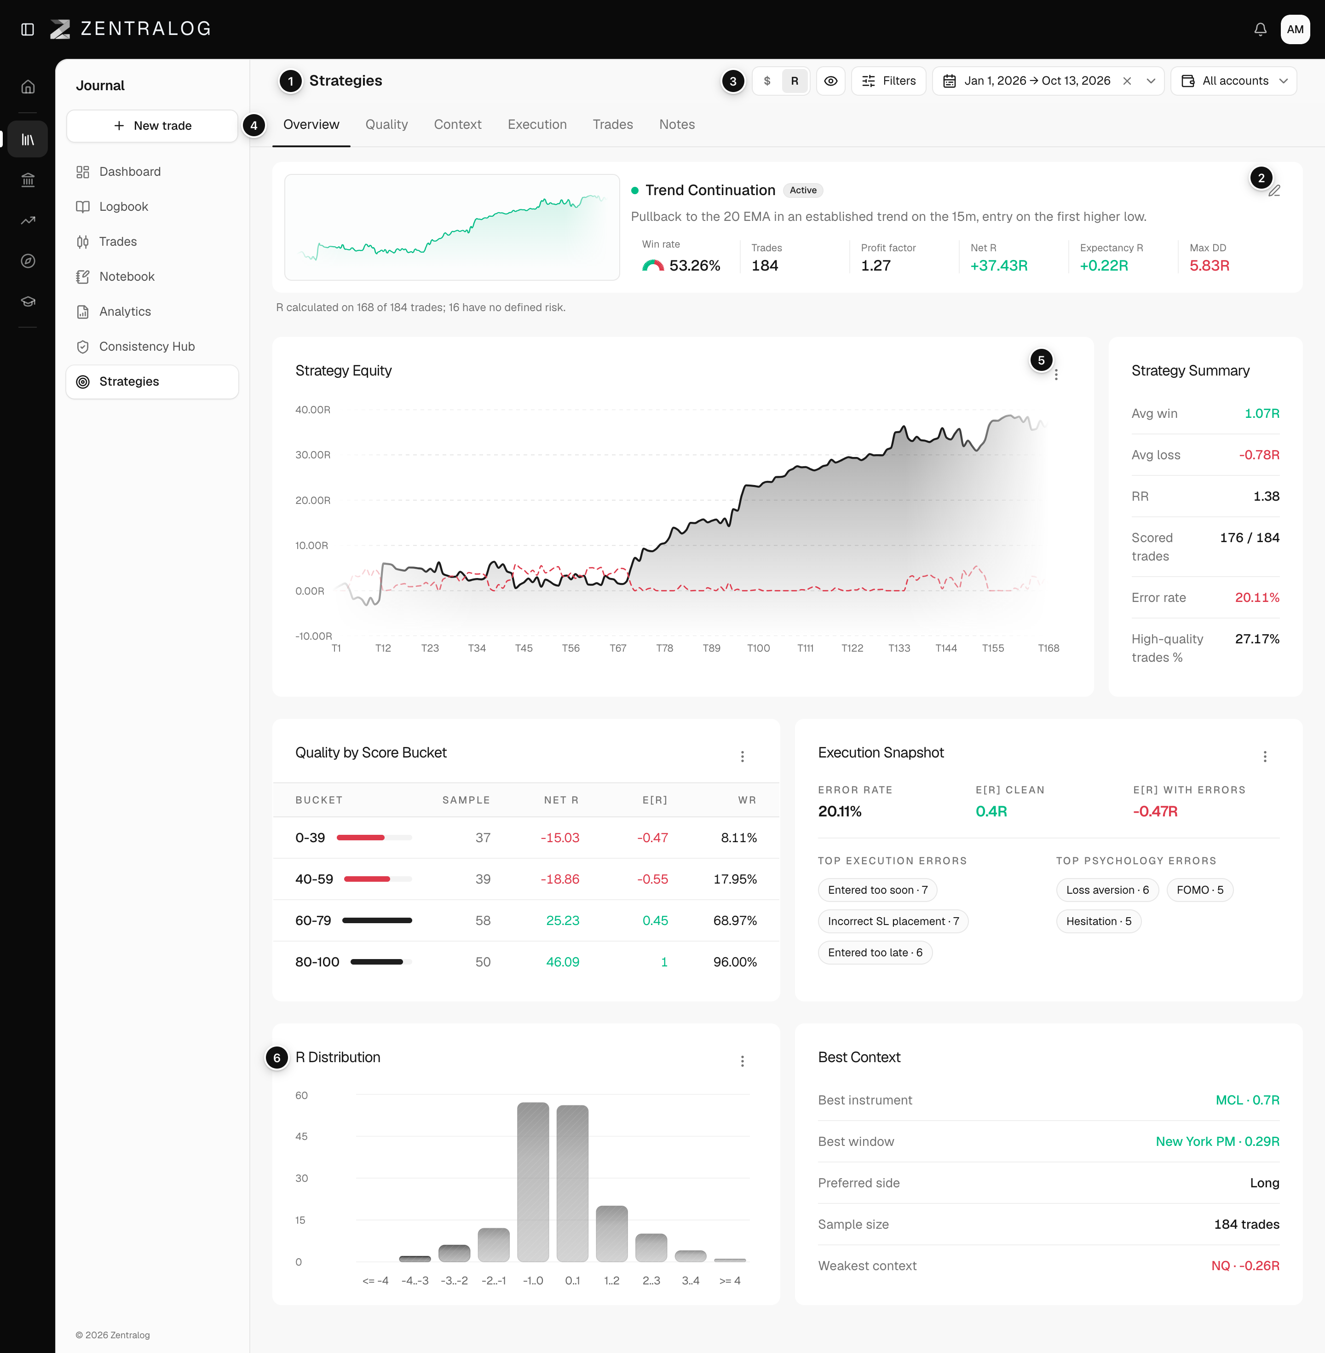Viewport: 1325px width, 1353px height.
Task: Click the Active status badge
Action: pos(802,190)
